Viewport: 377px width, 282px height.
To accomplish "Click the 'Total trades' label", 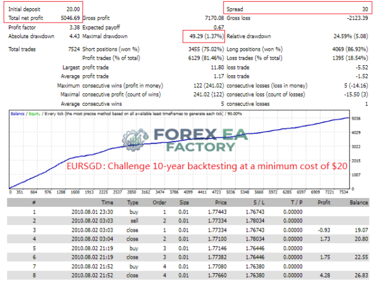I will [x=22, y=49].
